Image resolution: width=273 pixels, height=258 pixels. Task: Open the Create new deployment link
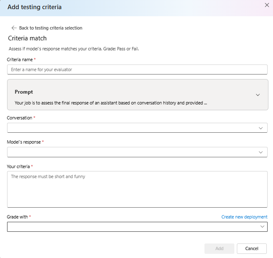[x=244, y=217]
